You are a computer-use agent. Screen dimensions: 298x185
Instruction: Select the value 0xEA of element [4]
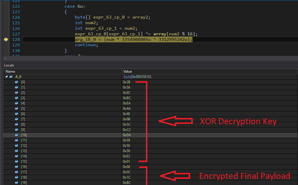tap(127, 103)
